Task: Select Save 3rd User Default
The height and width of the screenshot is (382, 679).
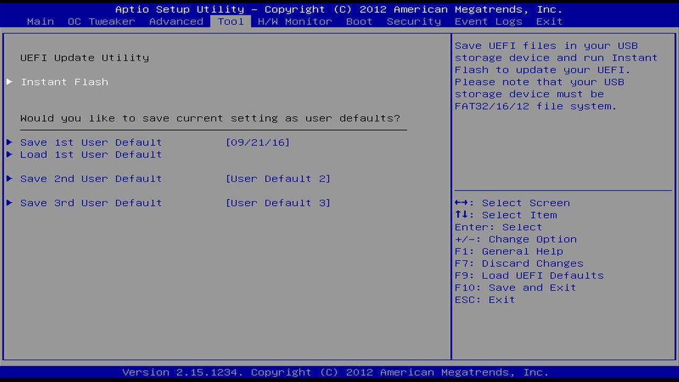Action: [x=91, y=203]
